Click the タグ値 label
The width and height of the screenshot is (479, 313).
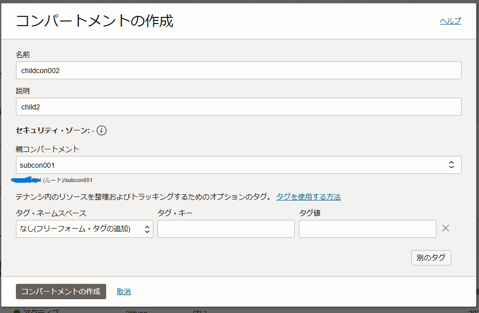coord(310,213)
